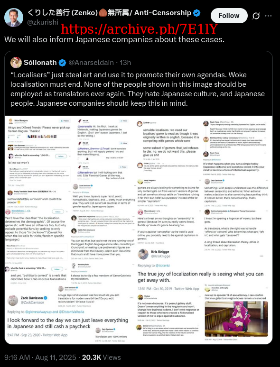This screenshot has height=367, width=280.
Task: Open the archive.ph/7E1lY red link
Action: pos(140,29)
